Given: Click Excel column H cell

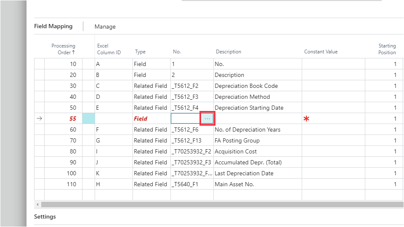Looking at the screenshot, I should tap(114, 184).
